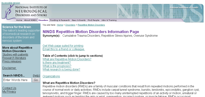Open the Find People menu item
The width and height of the screenshot is (205, 97).
point(94,20)
